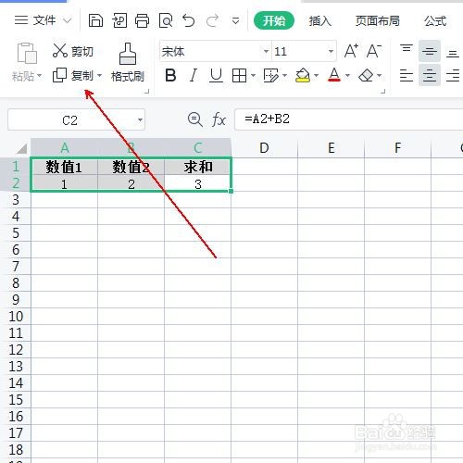Select the 开始 ribbon tab
The image size is (463, 463).
pyautogui.click(x=274, y=20)
